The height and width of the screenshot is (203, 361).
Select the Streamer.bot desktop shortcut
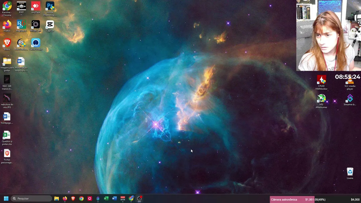coord(350,100)
